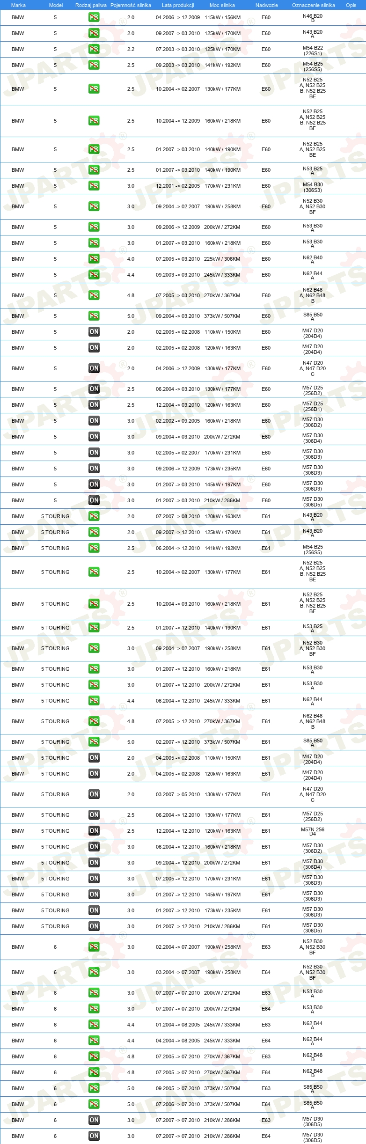Click the N46 B20 engine code cell
The image size is (366, 1144).
pyautogui.click(x=313, y=18)
